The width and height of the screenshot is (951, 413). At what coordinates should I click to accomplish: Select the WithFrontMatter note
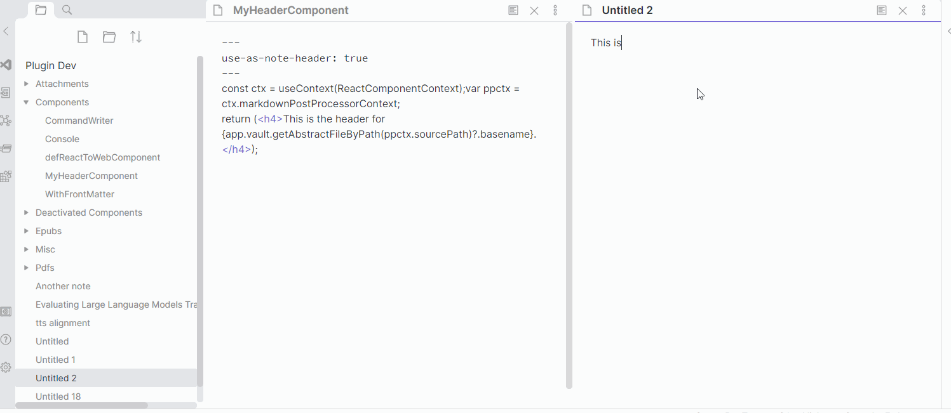[x=79, y=193]
